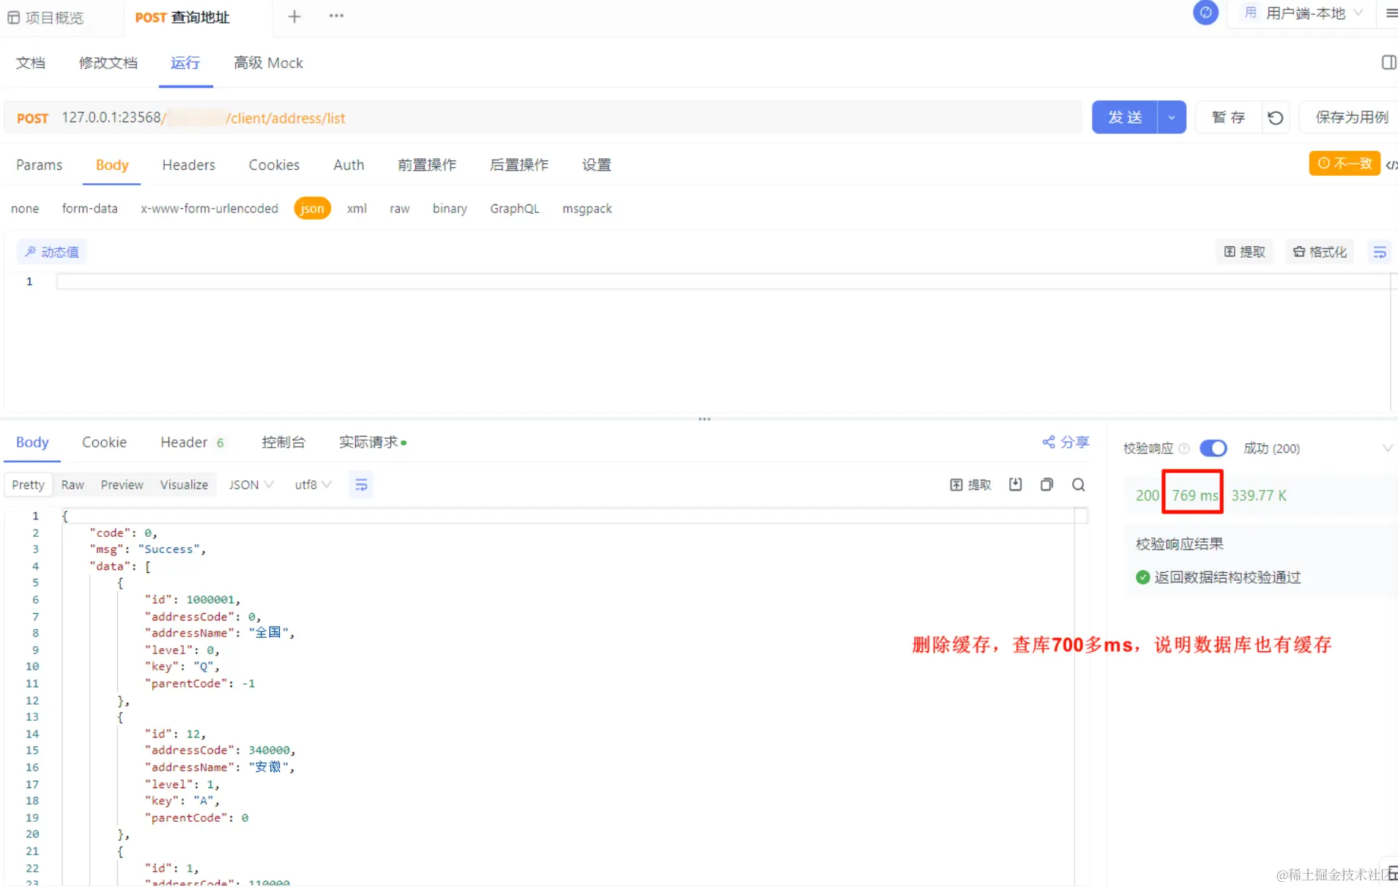The width and height of the screenshot is (1398, 887).
Task: Open the utf8 encoding dropdown
Action: pos(313,485)
